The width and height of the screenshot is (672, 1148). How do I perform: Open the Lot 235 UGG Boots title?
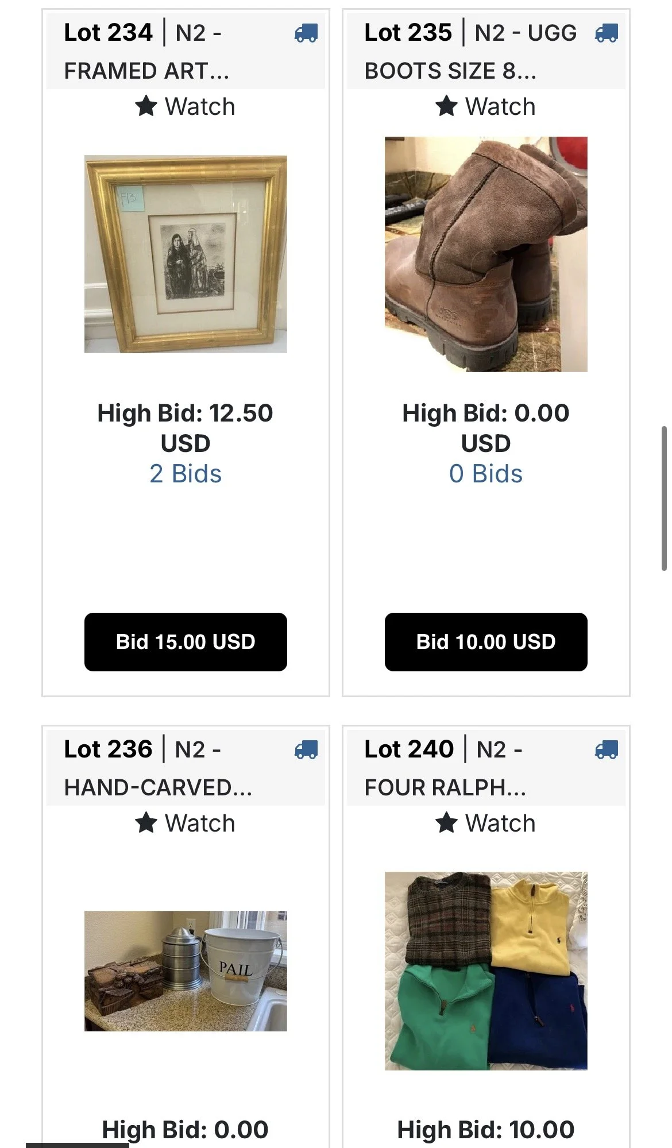pos(470,52)
